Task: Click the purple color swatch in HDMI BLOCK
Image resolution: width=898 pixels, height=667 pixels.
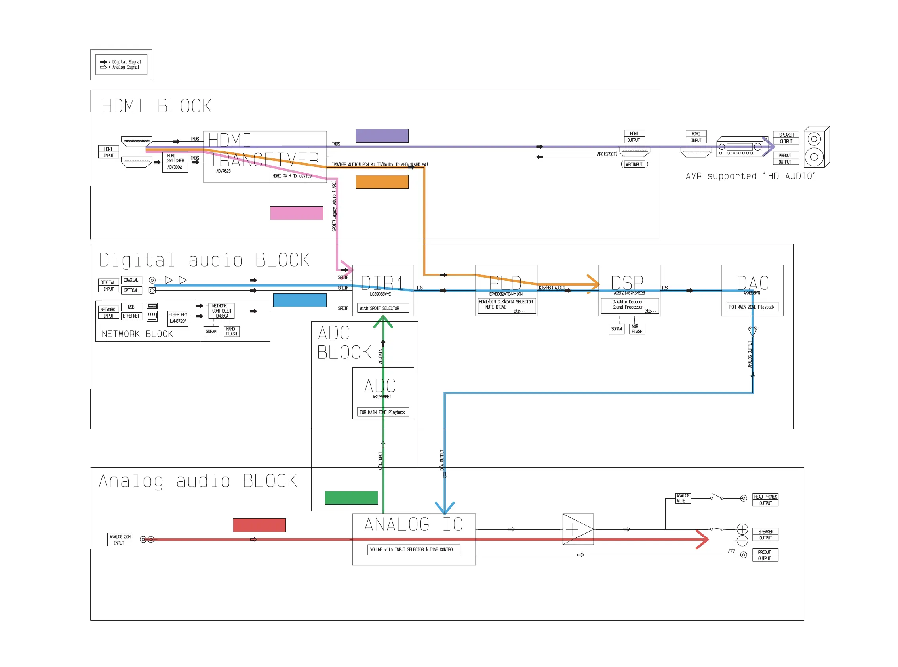Action: point(382,136)
